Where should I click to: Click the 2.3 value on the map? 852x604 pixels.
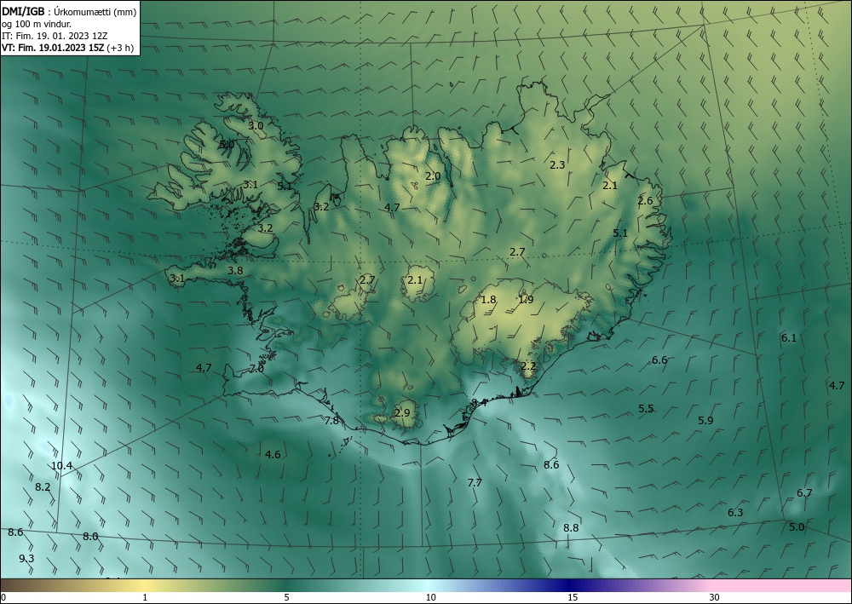(x=557, y=165)
